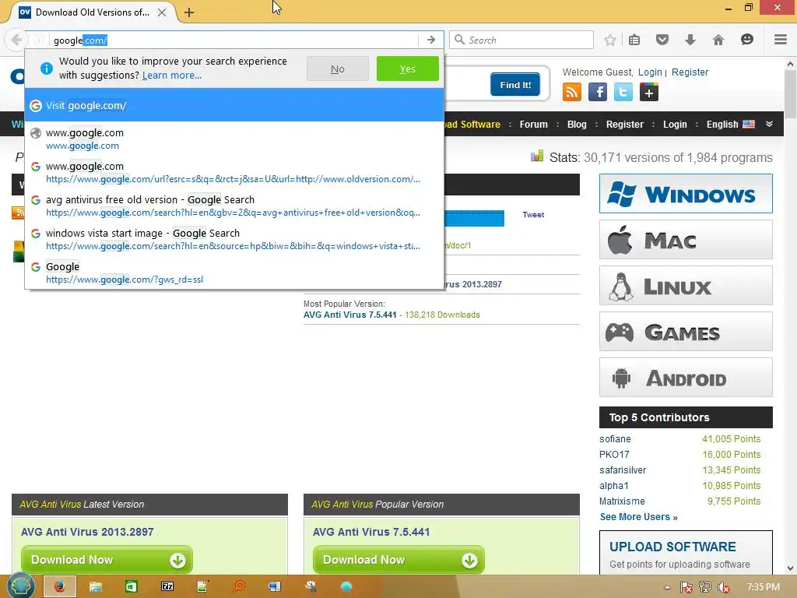
Task: Choose www.google.com globe icon suggestion
Action: [234, 139]
